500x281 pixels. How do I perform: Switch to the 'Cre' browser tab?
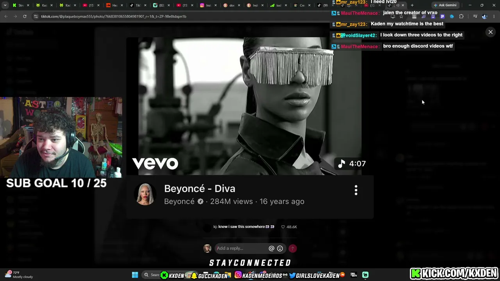[x=302, y=5]
